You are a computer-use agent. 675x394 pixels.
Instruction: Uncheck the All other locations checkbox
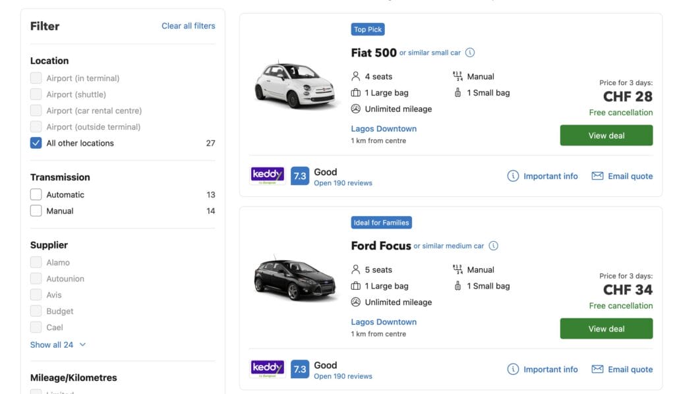point(36,143)
